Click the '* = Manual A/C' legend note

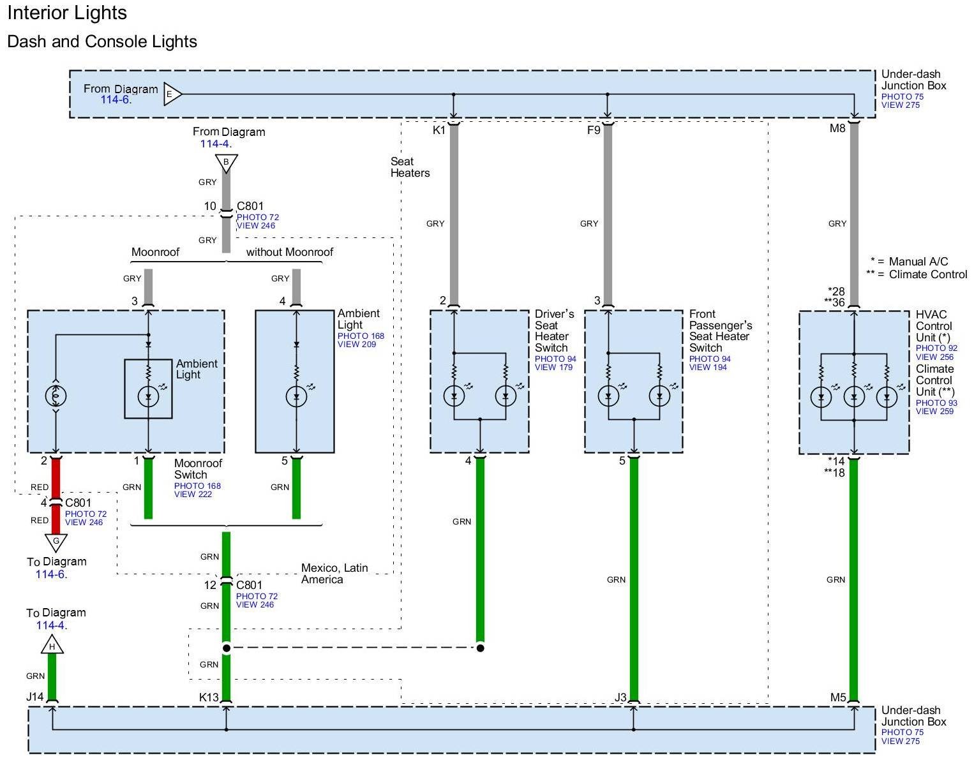910,262
